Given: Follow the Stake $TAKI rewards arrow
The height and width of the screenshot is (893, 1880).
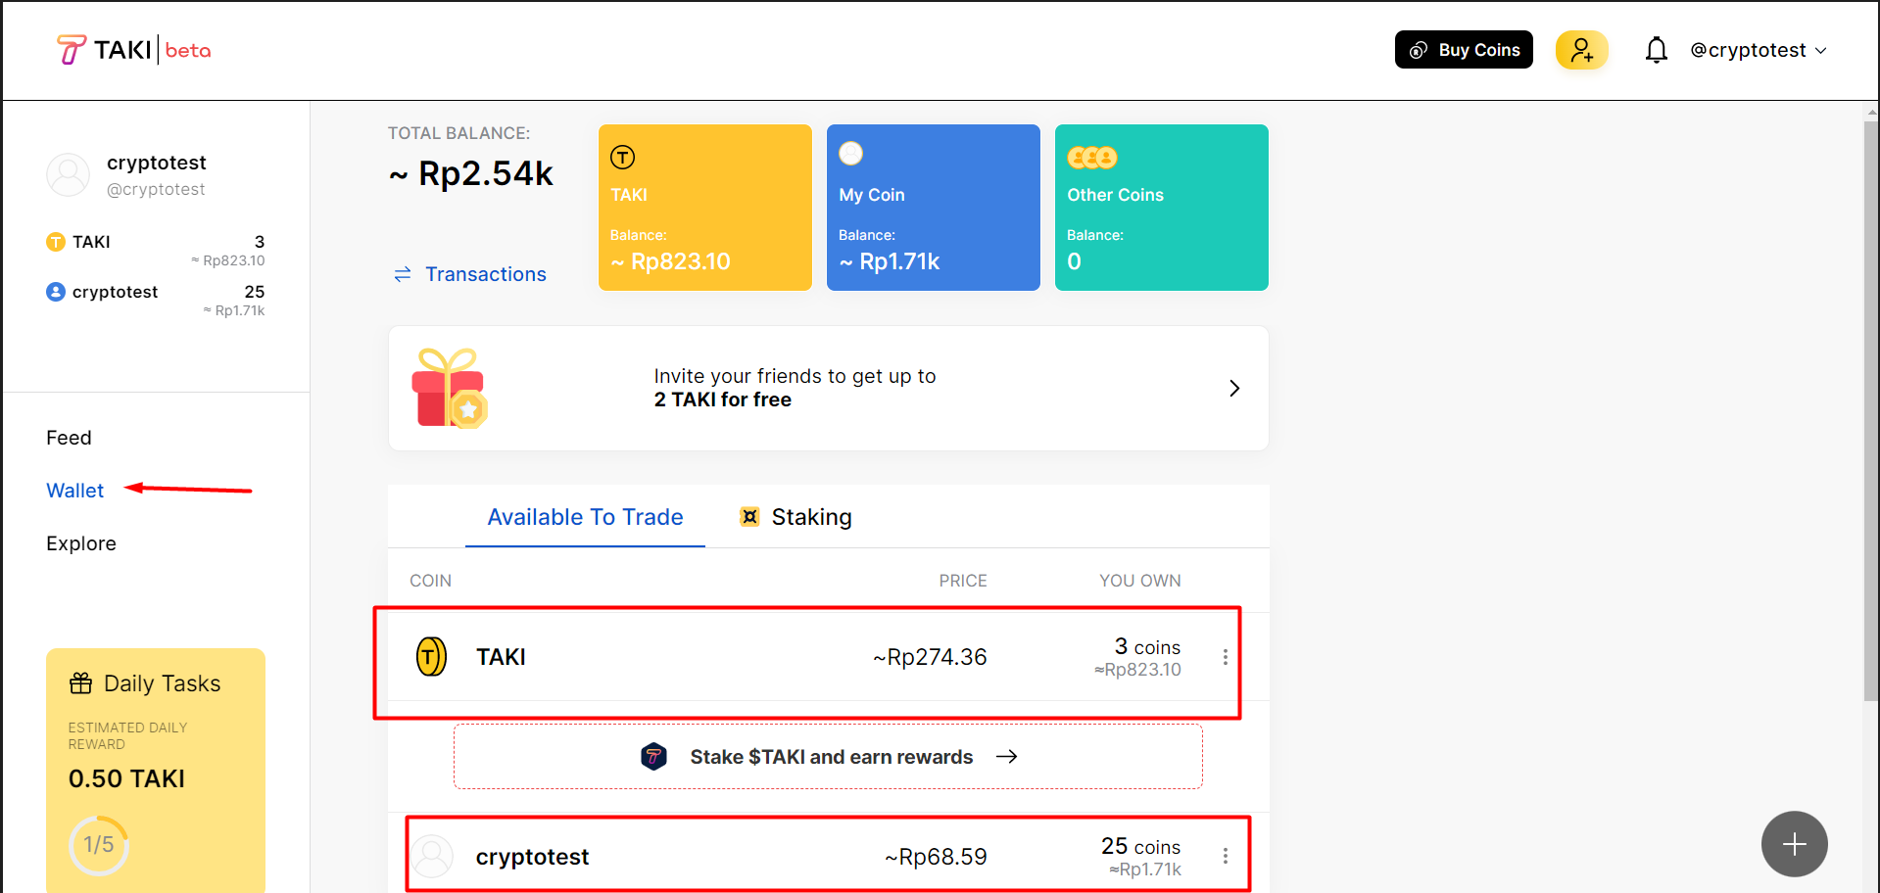Looking at the screenshot, I should [x=1006, y=757].
